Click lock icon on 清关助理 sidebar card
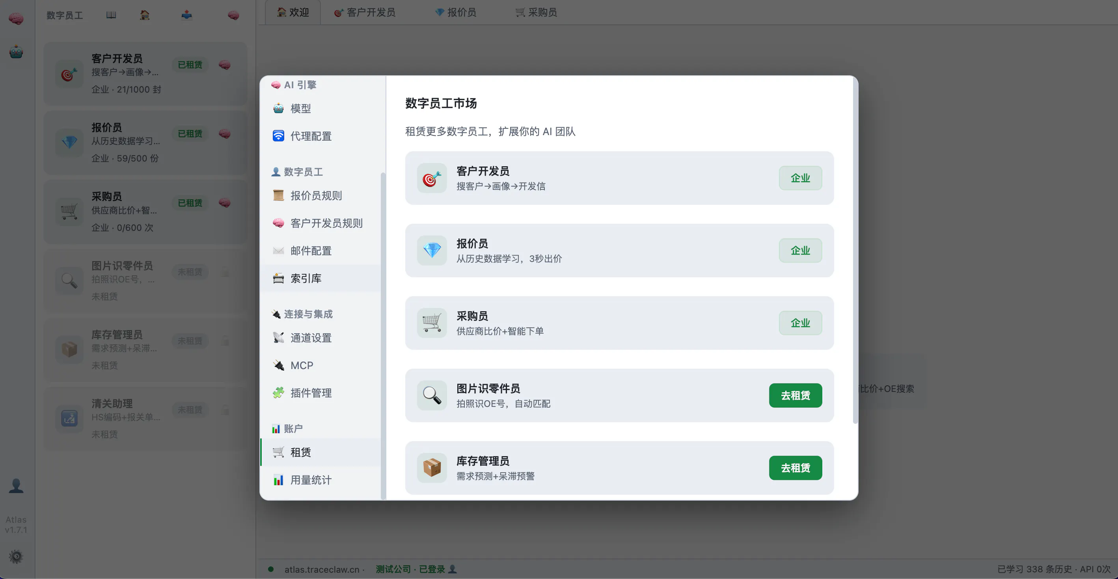The image size is (1118, 579). (225, 410)
